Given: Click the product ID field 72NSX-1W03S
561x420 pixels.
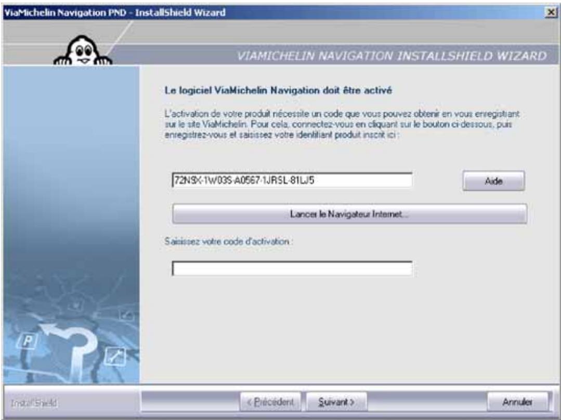Looking at the screenshot, I should [x=292, y=180].
